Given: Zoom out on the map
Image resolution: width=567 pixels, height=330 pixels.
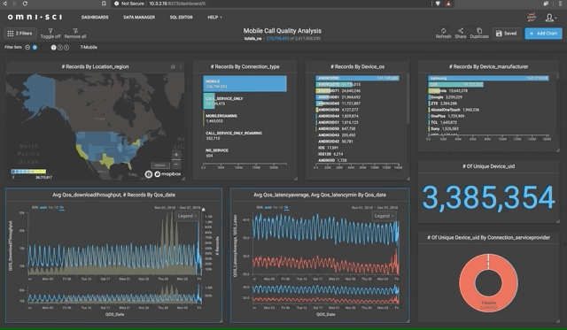Looking at the screenshot, I should [x=176, y=165].
